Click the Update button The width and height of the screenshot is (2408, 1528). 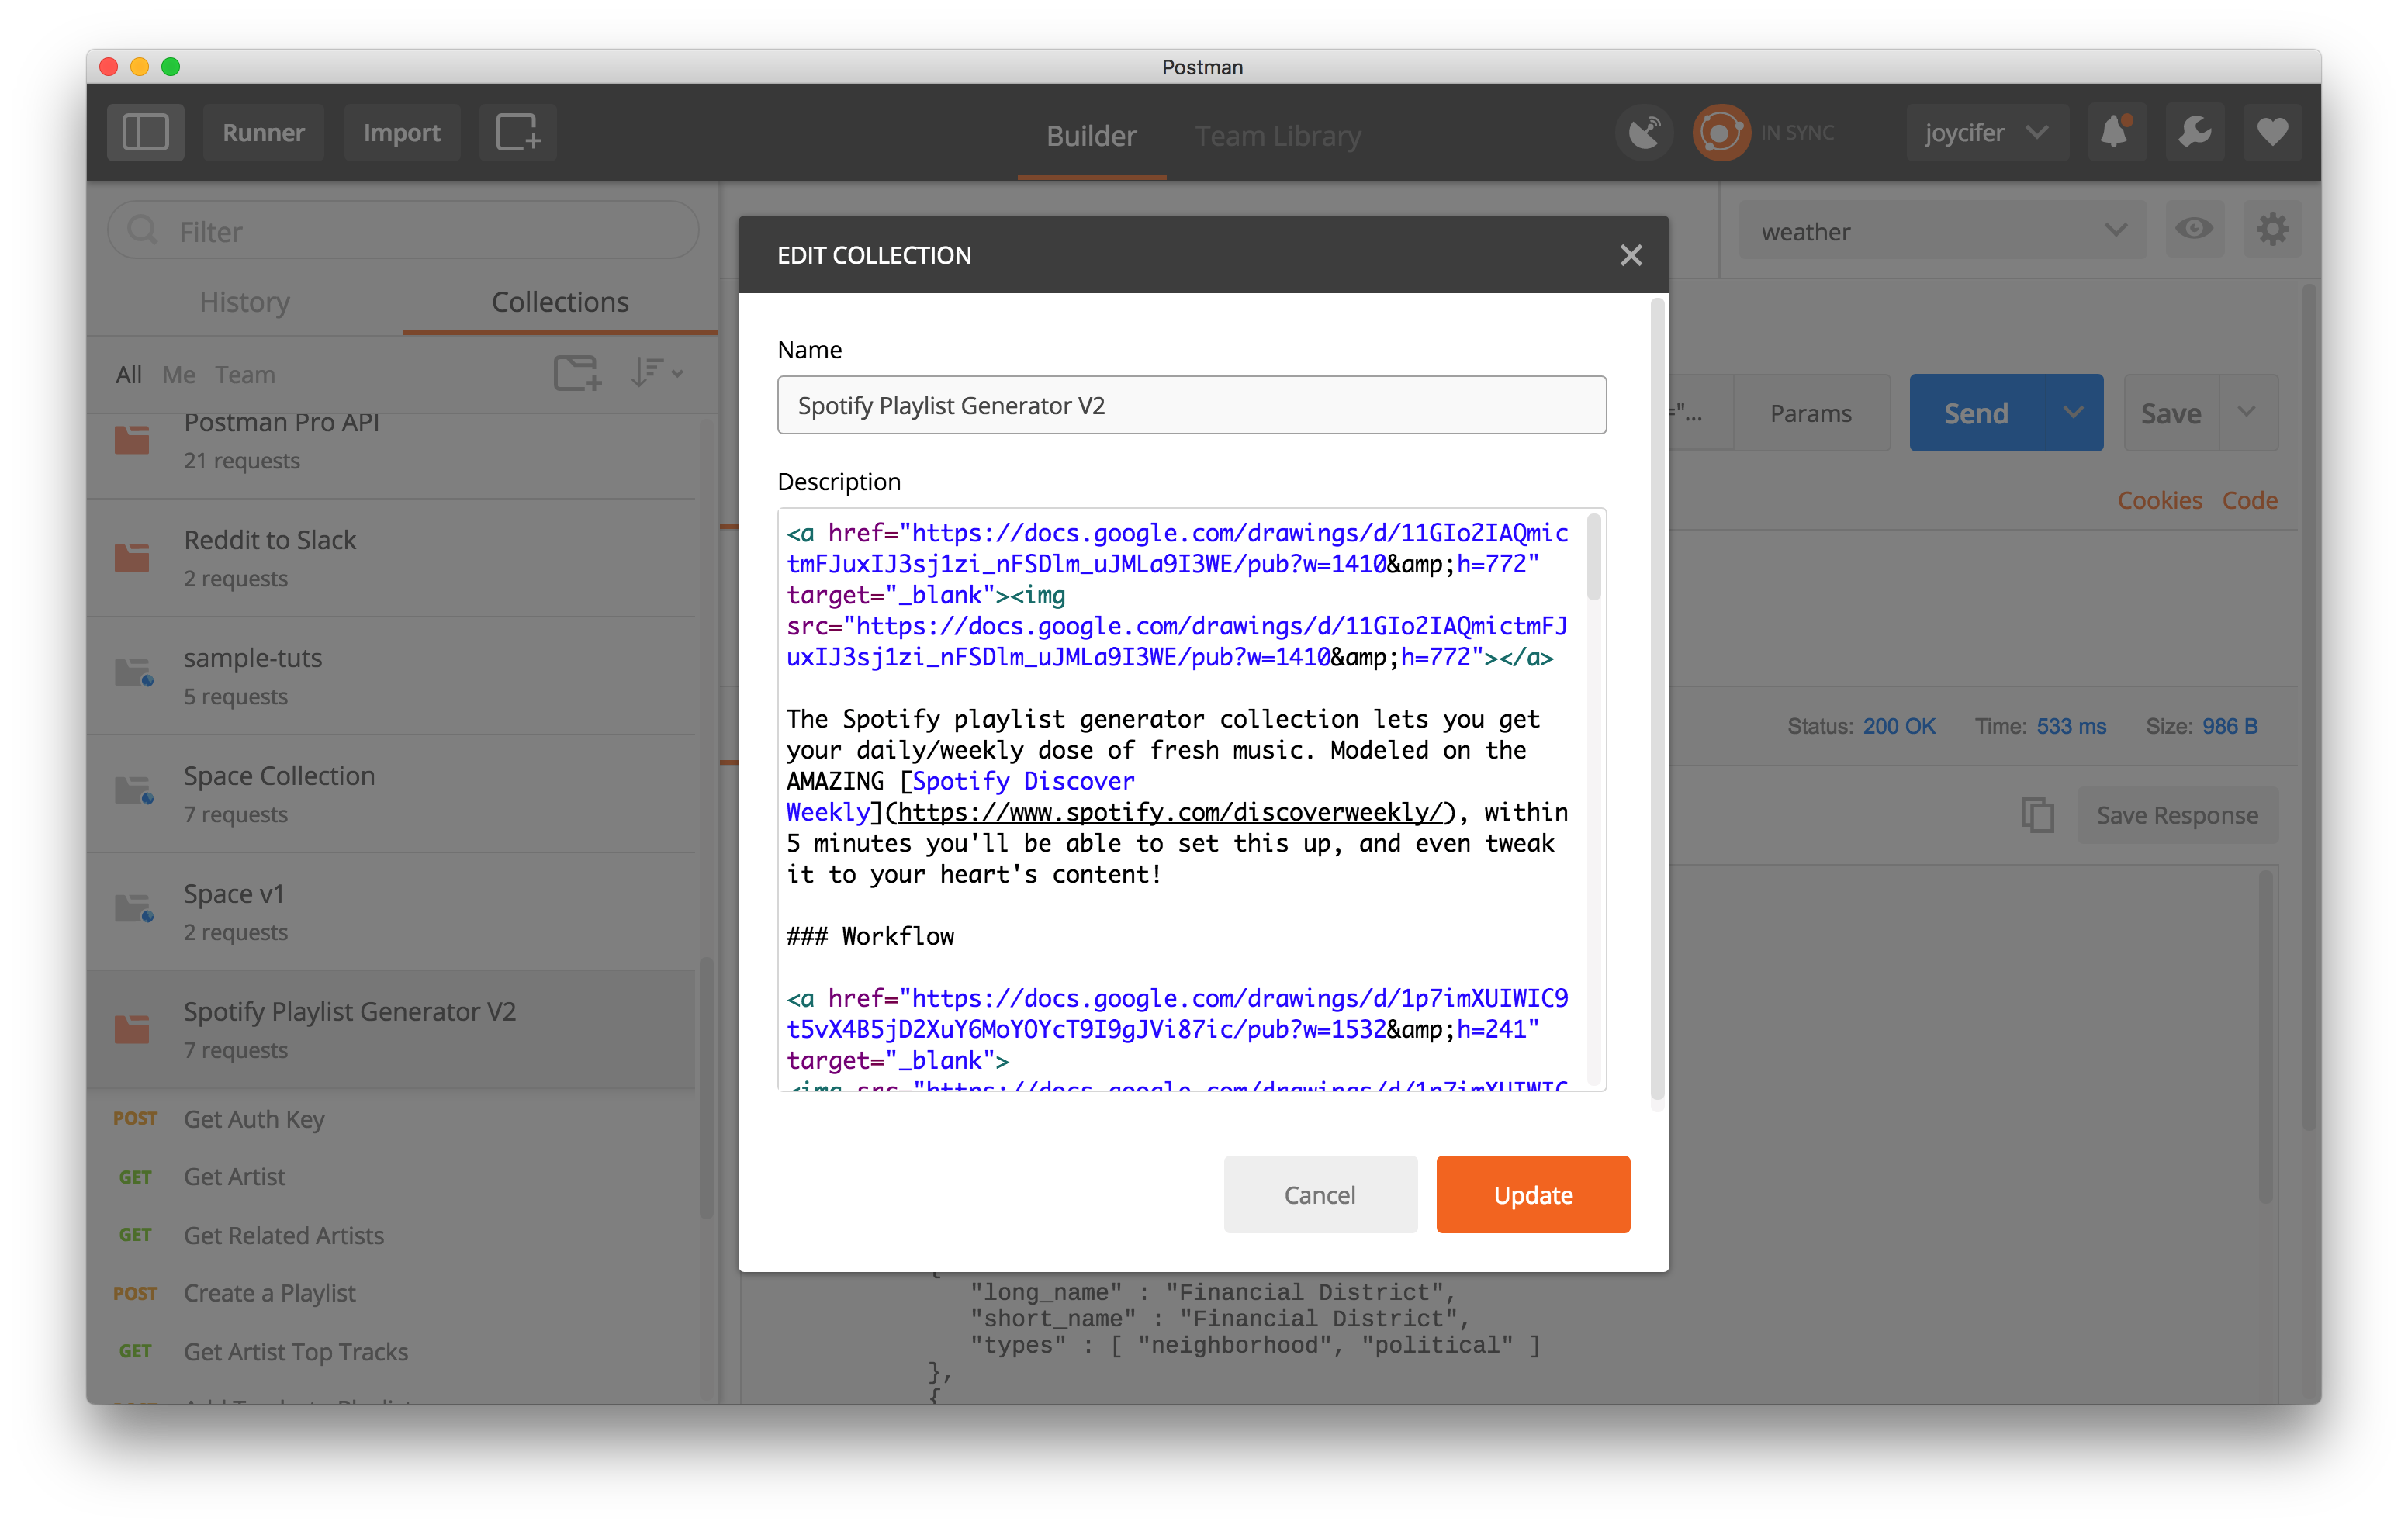1533,1195
